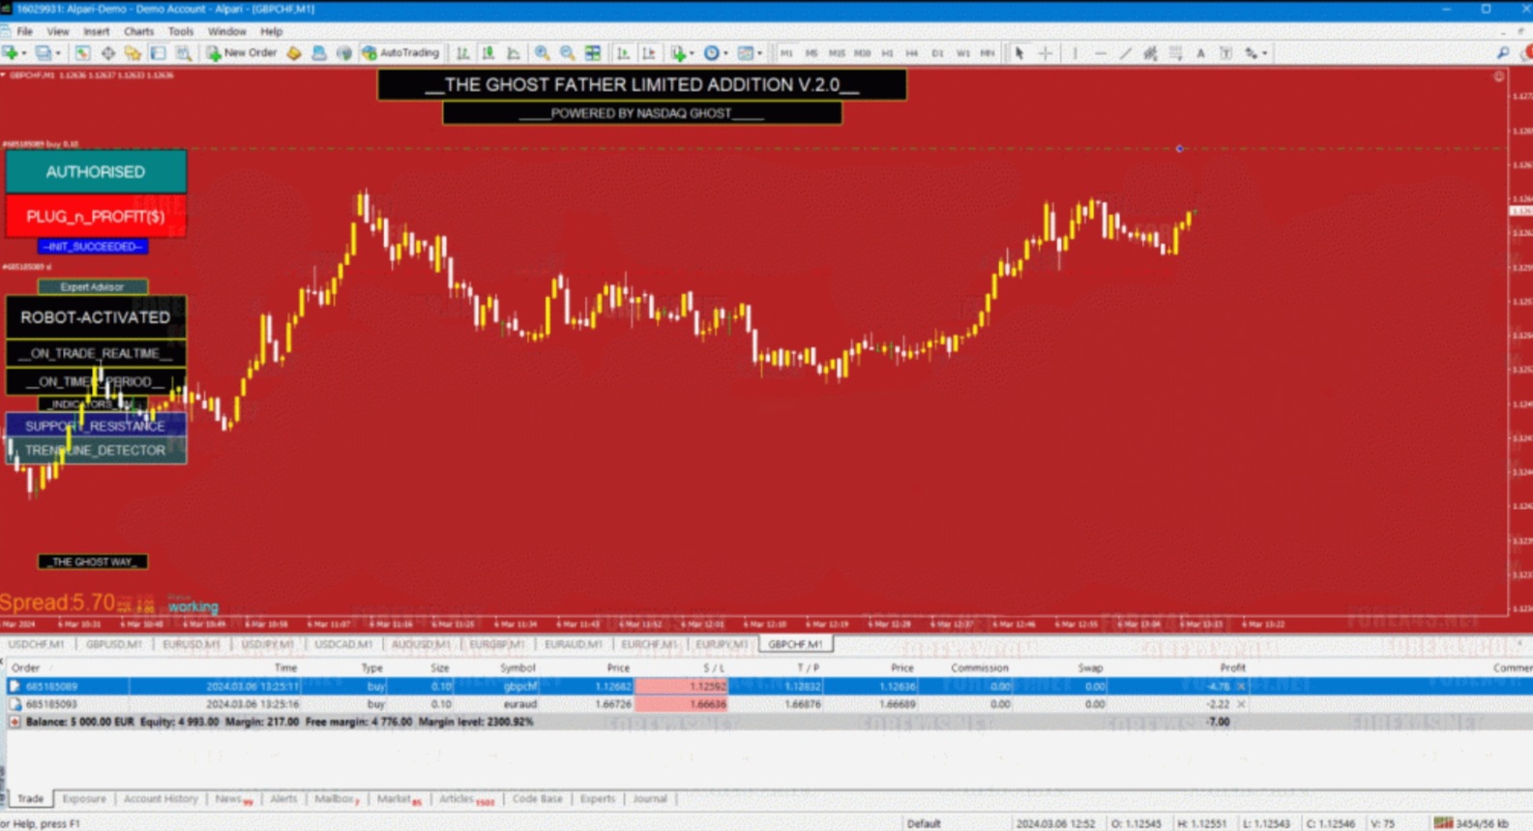Switch chart to bar chart
Viewport: 1533px width, 831px height.
click(463, 53)
